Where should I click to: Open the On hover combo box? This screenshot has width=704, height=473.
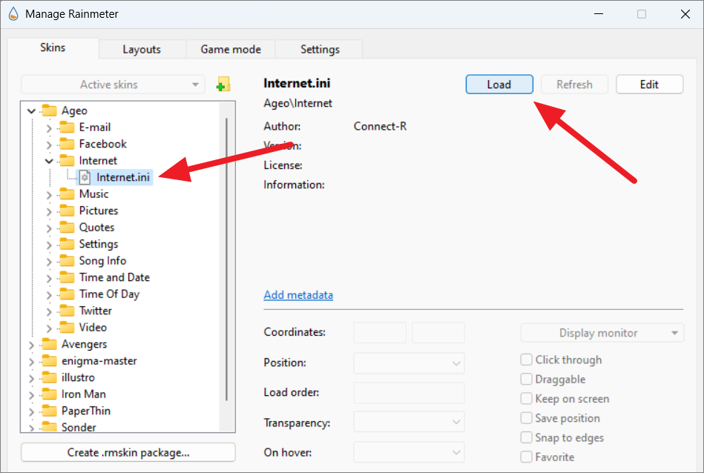click(x=409, y=452)
